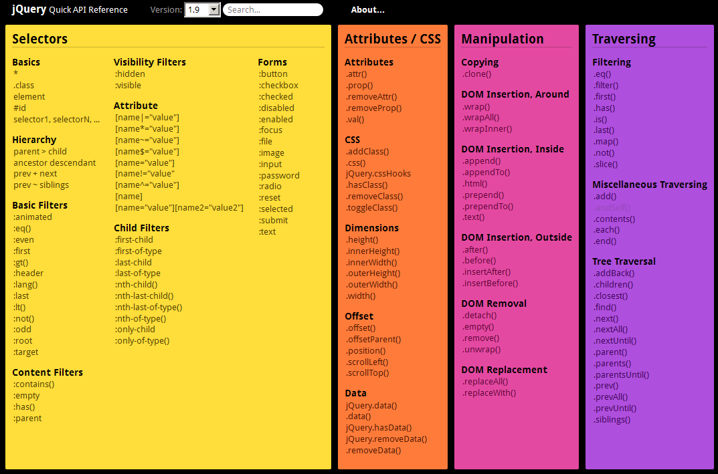
Task: Open the .attr() method
Action: click(x=357, y=74)
